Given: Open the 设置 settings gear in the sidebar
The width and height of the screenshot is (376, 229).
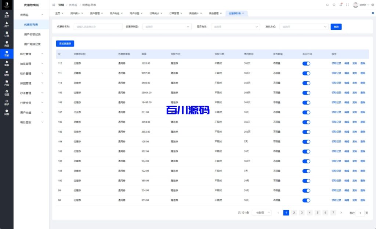Looking at the screenshot, I should [7, 93].
